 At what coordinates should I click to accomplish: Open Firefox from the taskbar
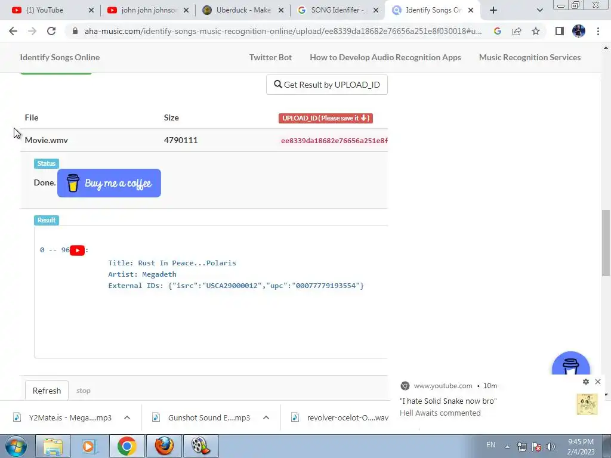pyautogui.click(x=164, y=446)
